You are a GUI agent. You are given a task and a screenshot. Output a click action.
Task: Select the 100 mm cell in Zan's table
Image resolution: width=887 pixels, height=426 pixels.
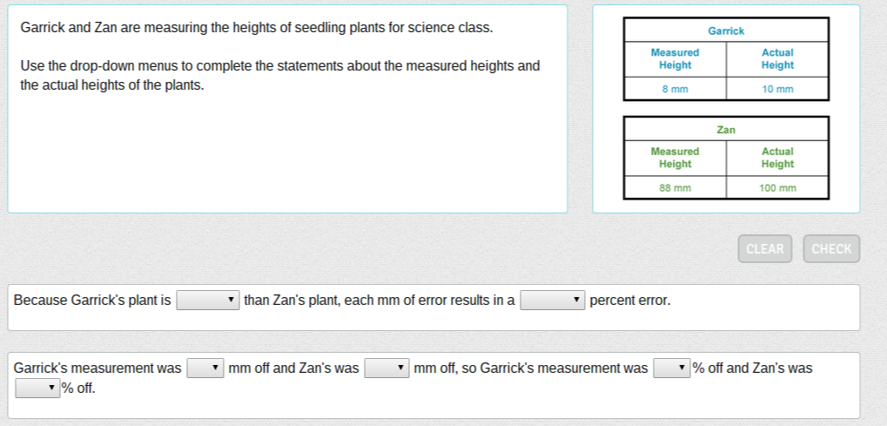click(x=777, y=187)
